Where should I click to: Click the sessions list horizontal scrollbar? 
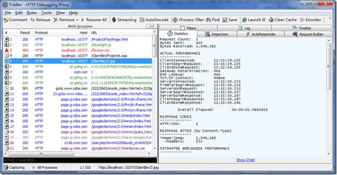coord(41,154)
